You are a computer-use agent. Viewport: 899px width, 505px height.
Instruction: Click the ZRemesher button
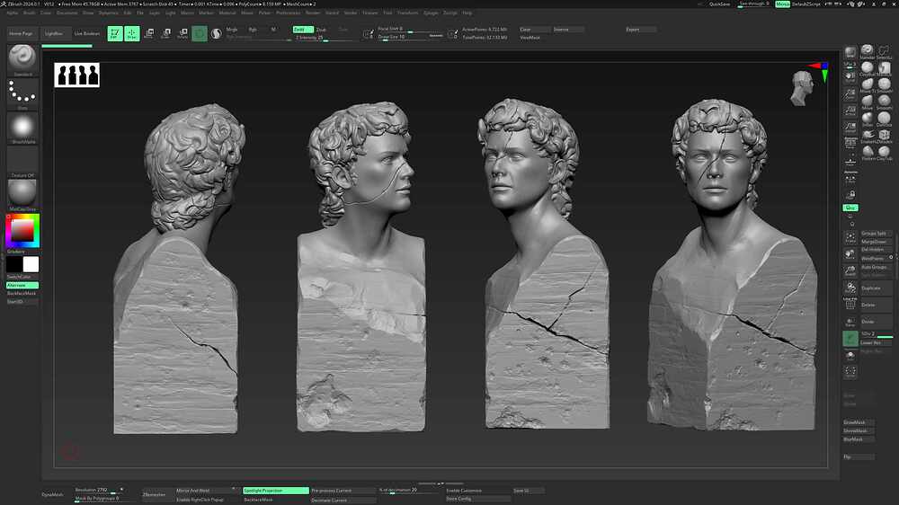(154, 495)
